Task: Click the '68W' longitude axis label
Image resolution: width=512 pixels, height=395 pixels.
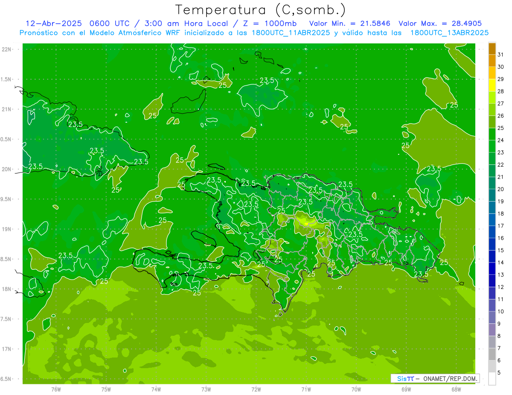Action: (x=456, y=389)
